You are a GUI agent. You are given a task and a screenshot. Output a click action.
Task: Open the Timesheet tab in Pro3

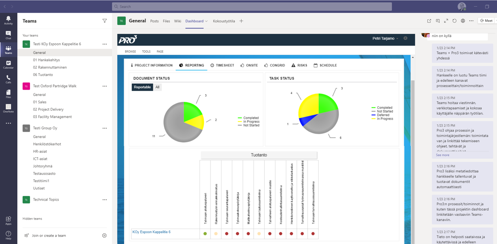pos(222,65)
